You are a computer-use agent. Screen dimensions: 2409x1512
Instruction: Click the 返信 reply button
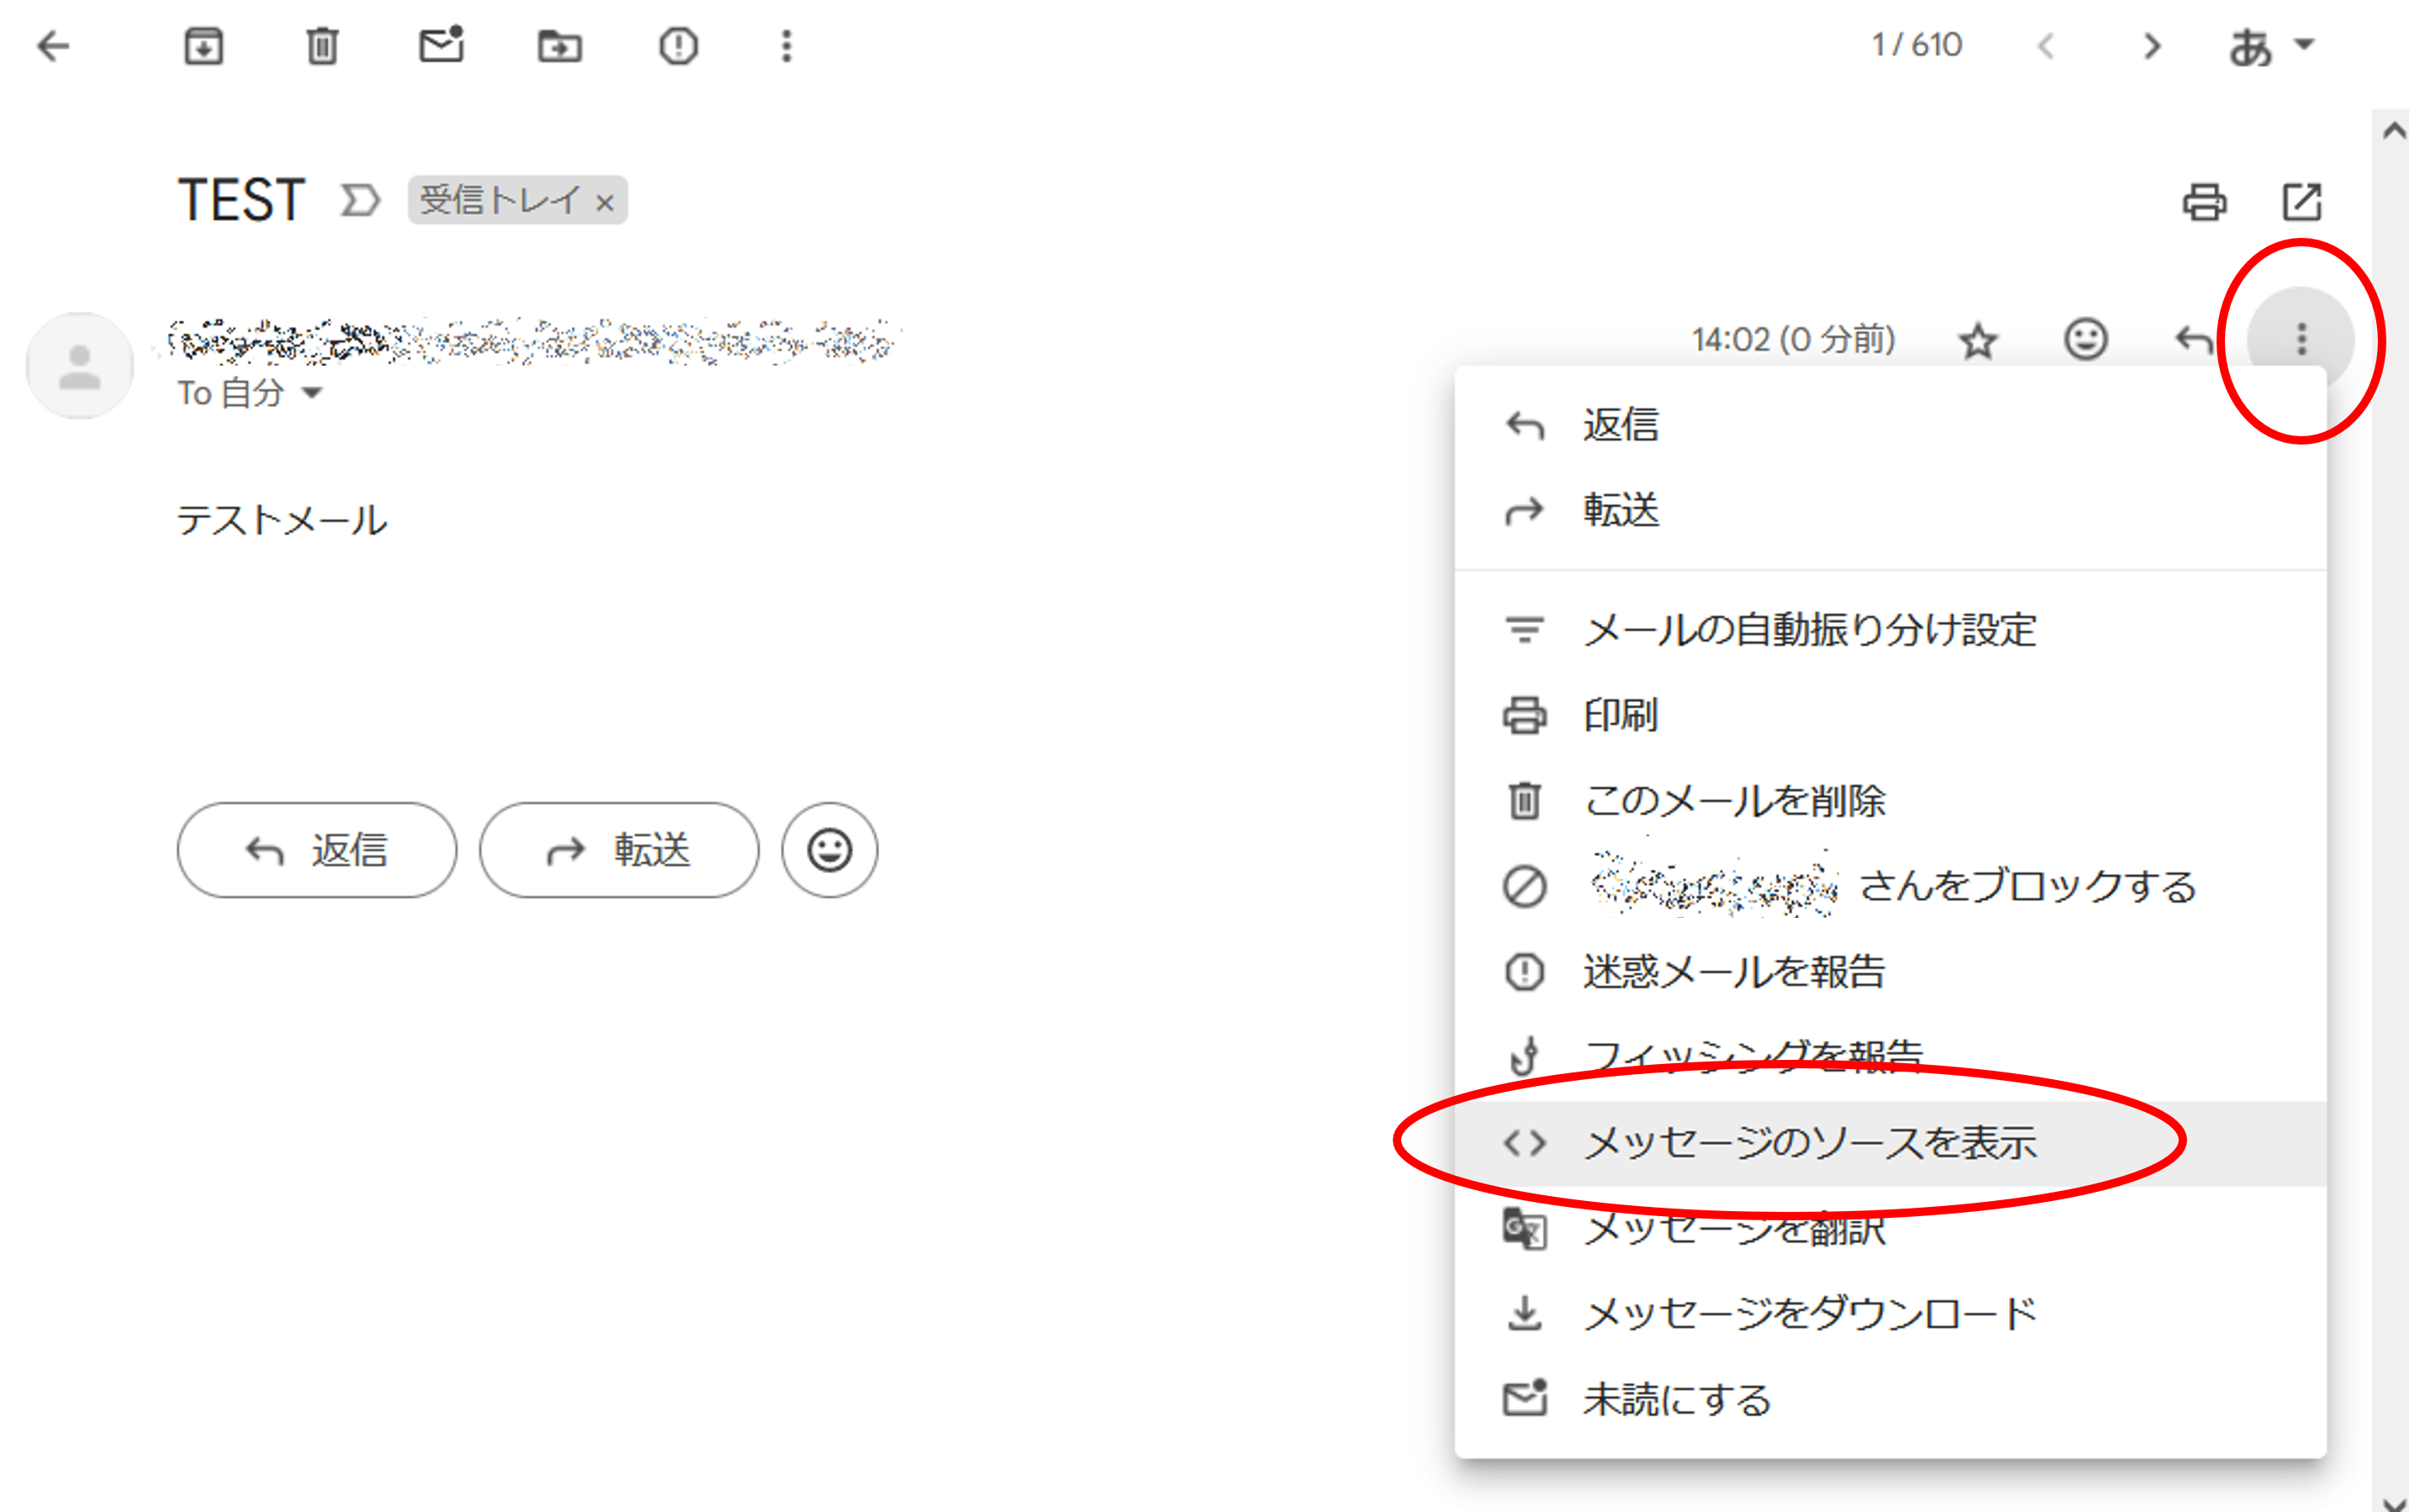tap(316, 850)
